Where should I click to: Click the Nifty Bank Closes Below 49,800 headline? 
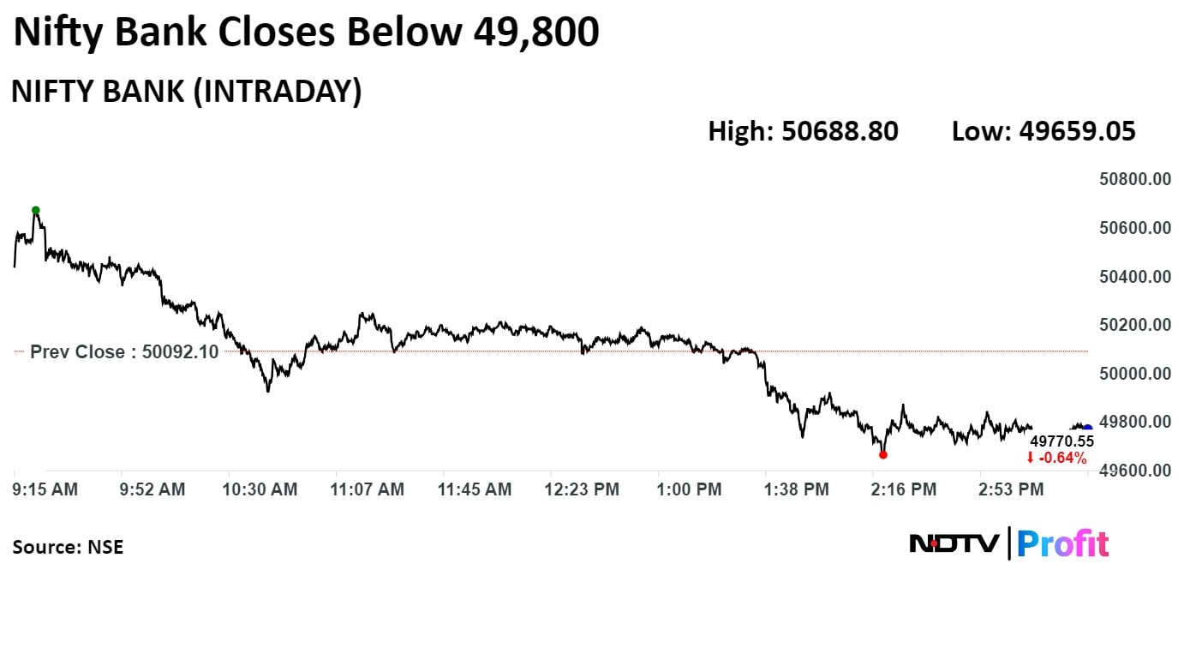coord(306,33)
